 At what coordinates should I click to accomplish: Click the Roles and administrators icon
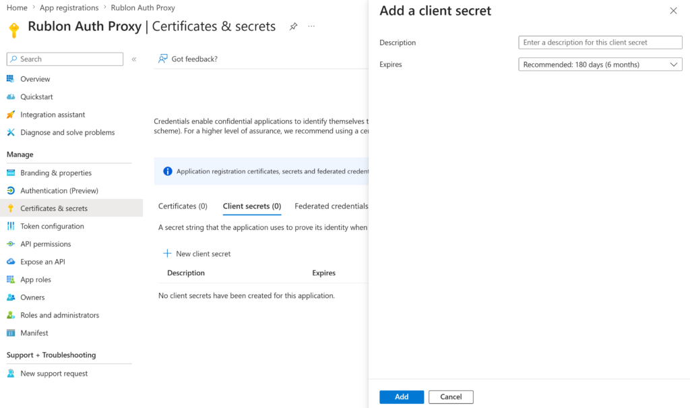[x=11, y=315]
